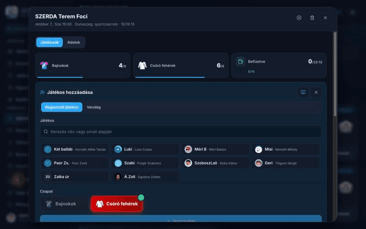Pick player Méri B

click(x=215, y=149)
